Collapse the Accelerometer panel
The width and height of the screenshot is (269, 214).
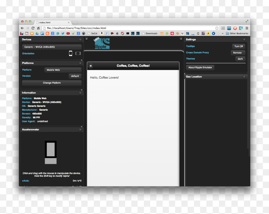coord(80,130)
